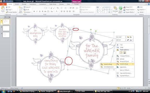This screenshot has width=150, height=93.
Task: Choose Change Picture in context menu
Action: click(125, 56)
